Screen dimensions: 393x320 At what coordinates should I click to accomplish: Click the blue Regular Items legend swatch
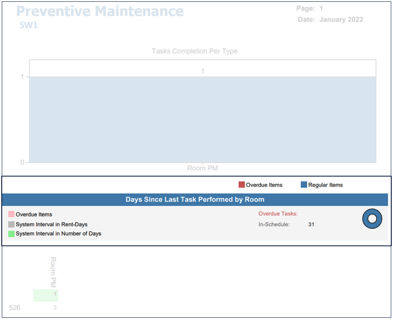coord(304,185)
